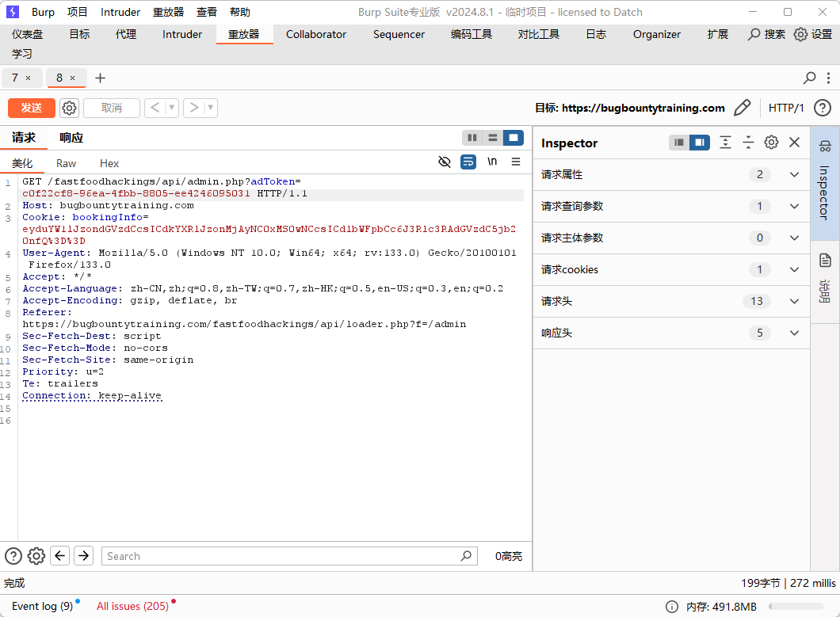Open the message editor hamburger menu
Screen dimensions: 840x617
coord(516,162)
